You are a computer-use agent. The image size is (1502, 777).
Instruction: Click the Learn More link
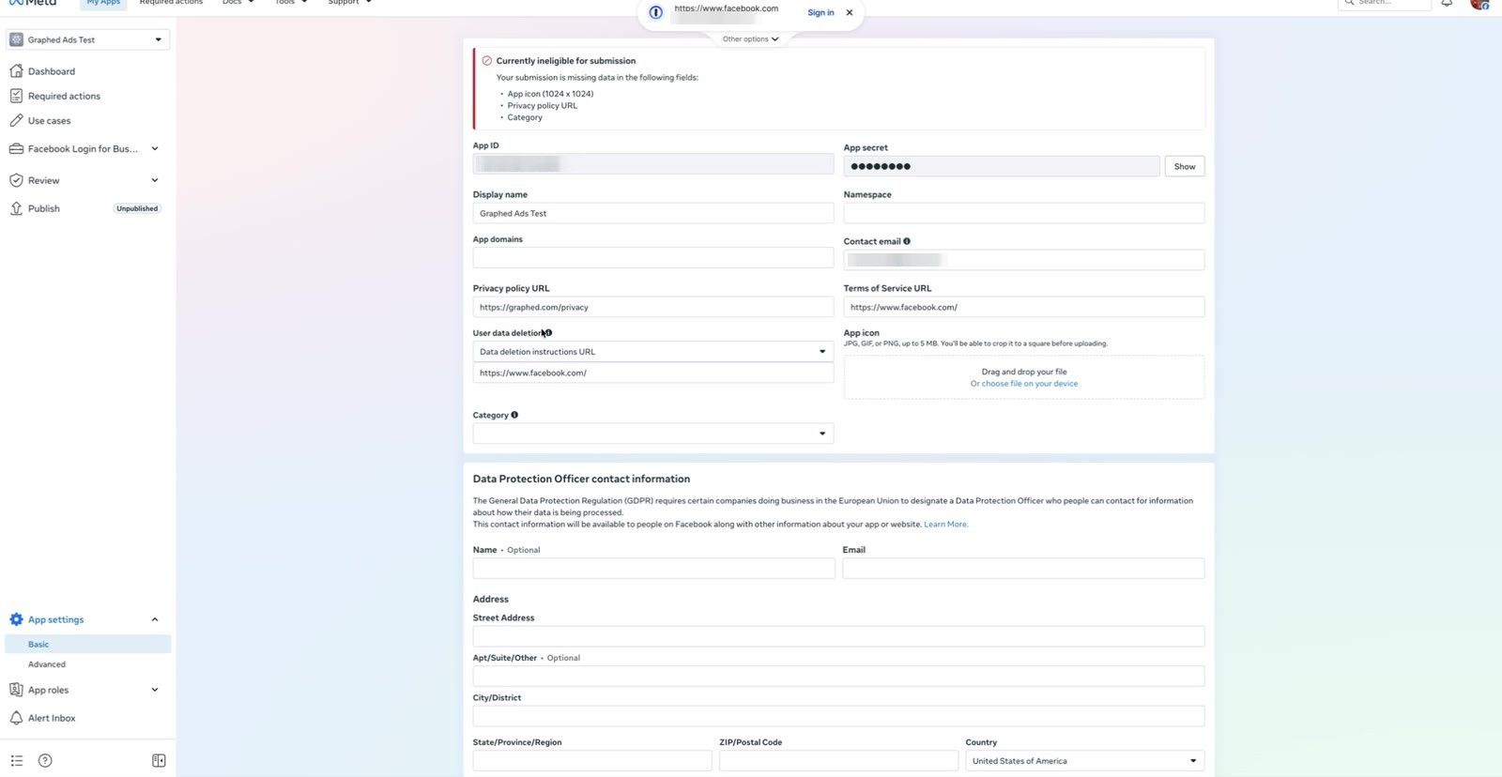click(945, 525)
